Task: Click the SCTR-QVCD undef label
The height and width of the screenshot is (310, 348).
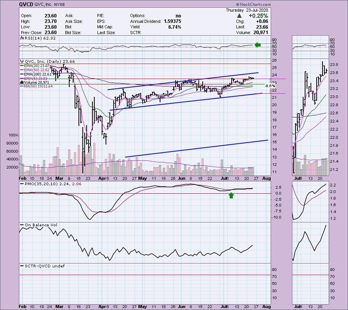Action: click(42, 266)
